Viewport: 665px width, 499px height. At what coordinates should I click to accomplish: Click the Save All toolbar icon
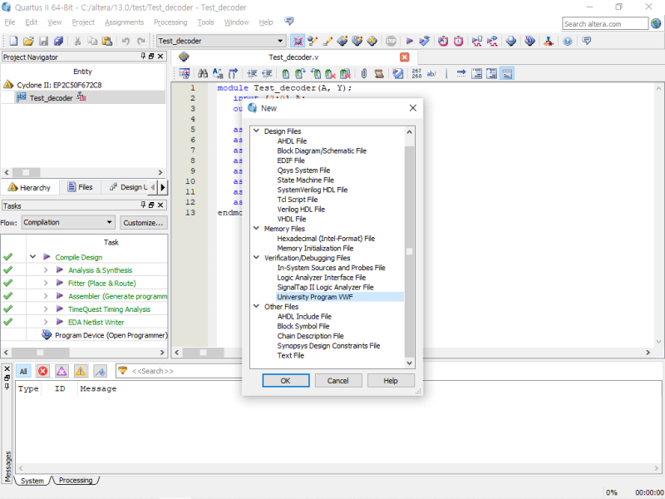coord(58,41)
